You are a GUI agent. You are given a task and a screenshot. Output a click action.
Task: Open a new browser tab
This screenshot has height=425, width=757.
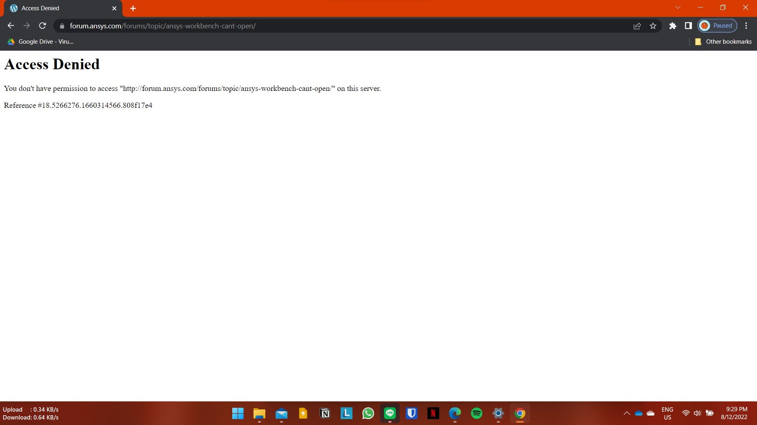coord(133,8)
